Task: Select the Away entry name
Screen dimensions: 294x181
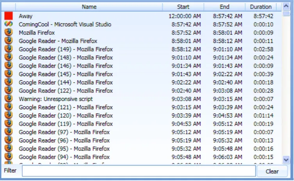Action: pos(25,16)
